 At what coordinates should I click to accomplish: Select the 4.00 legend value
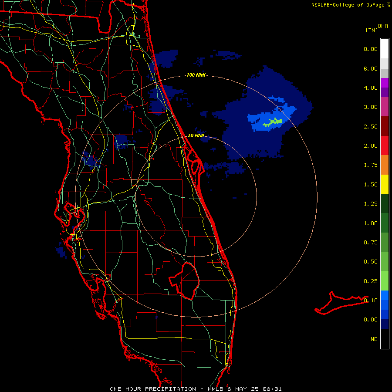pos(371,88)
